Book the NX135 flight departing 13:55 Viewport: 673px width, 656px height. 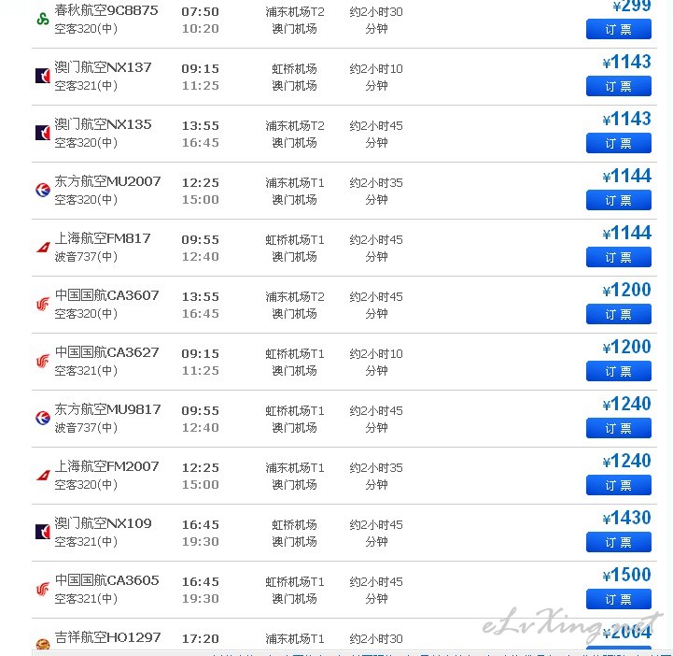[619, 143]
